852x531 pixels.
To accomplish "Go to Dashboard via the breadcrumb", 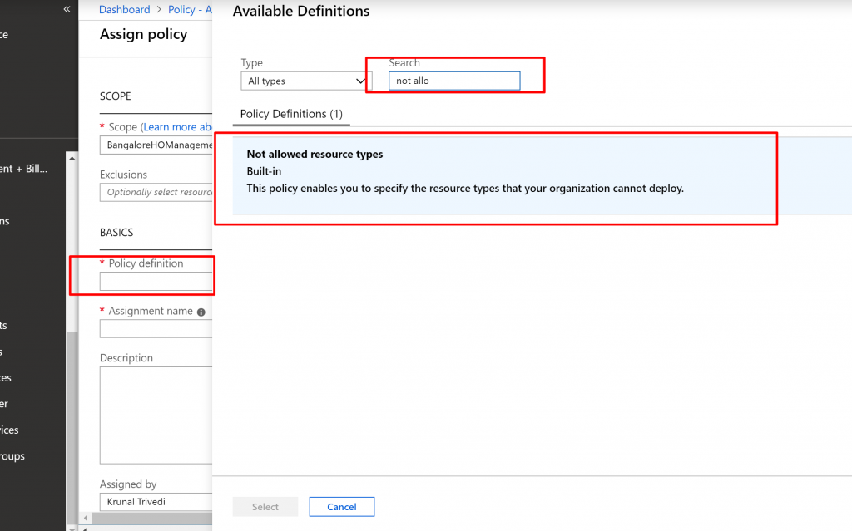I will [124, 10].
